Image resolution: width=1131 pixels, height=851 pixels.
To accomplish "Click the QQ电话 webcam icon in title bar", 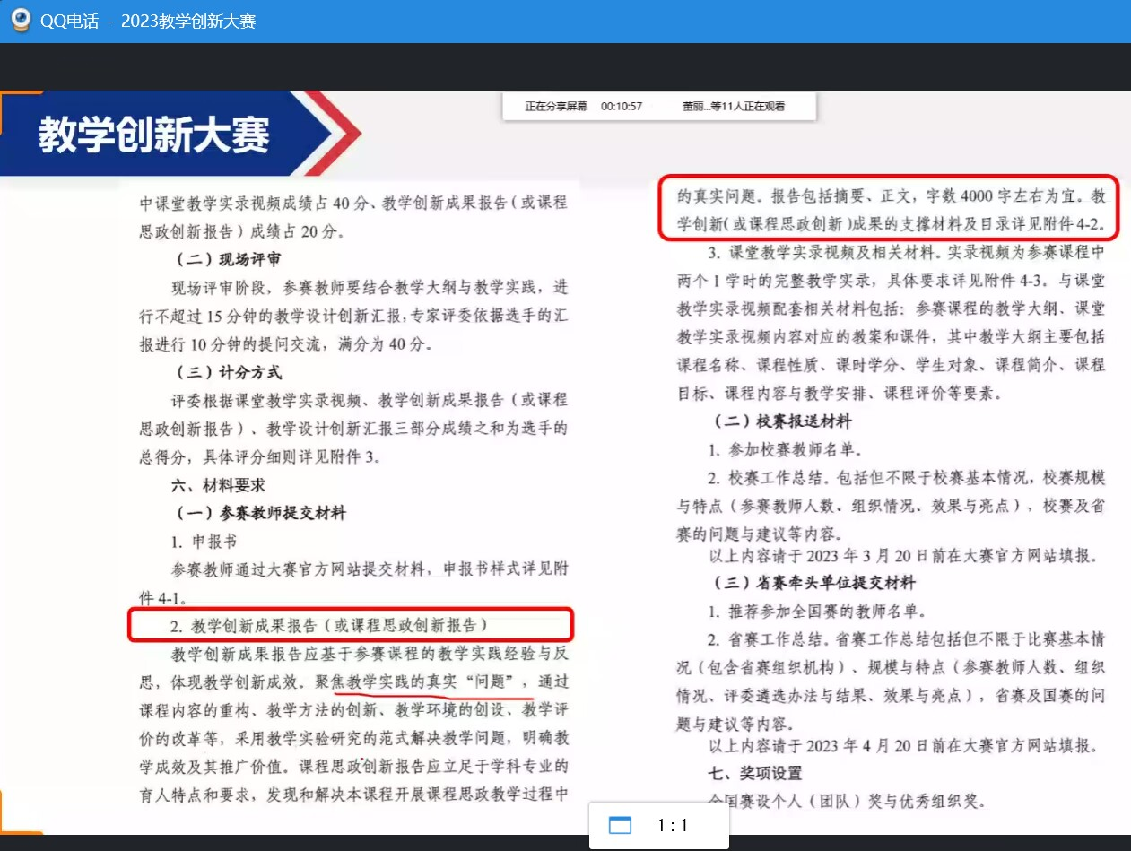I will tap(20, 20).
